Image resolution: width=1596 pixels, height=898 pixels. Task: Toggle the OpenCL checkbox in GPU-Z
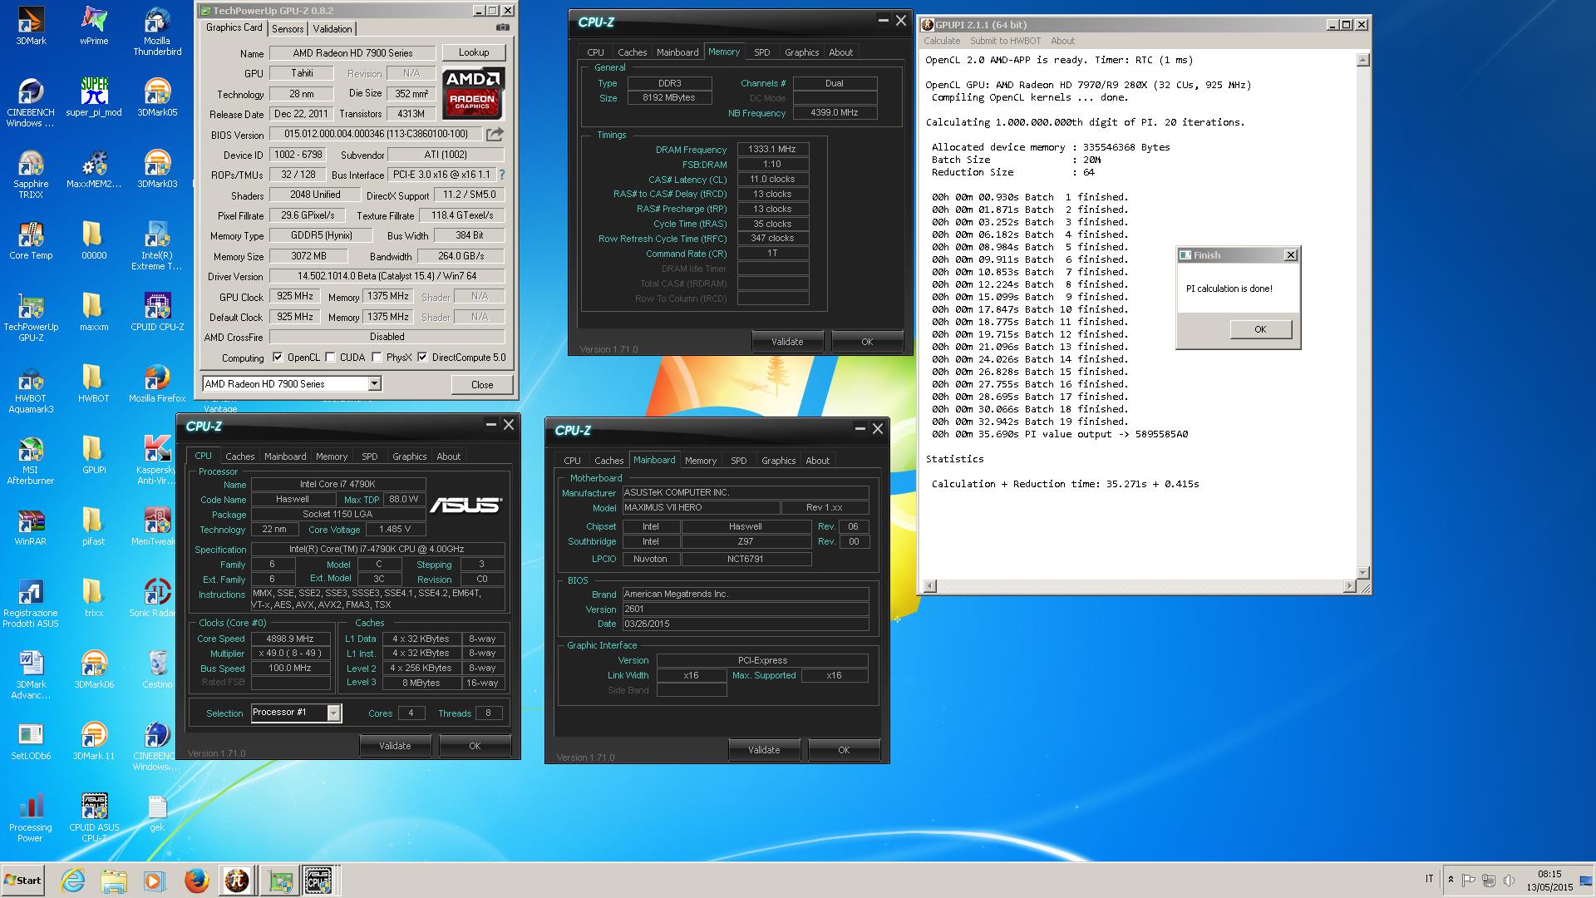pos(278,358)
